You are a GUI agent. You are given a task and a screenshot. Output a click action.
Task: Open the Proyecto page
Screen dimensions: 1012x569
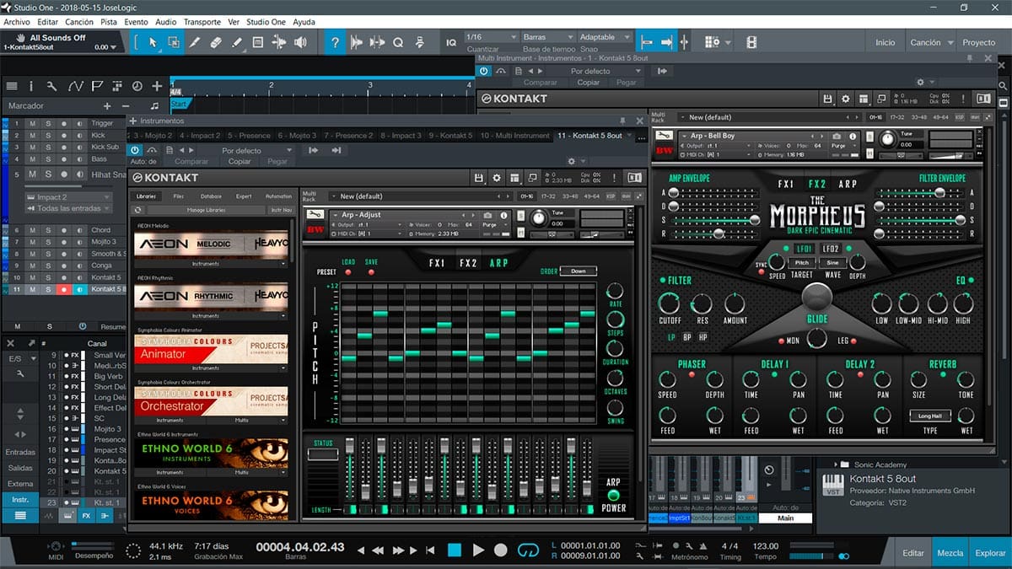tap(979, 42)
